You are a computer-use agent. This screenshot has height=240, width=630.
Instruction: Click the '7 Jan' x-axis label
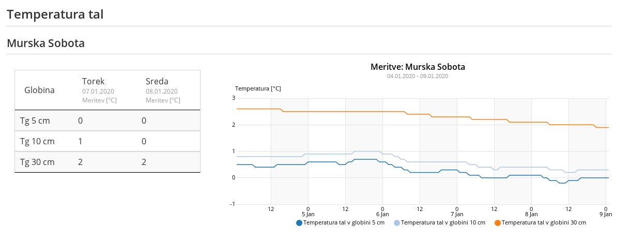pyautogui.click(x=457, y=214)
